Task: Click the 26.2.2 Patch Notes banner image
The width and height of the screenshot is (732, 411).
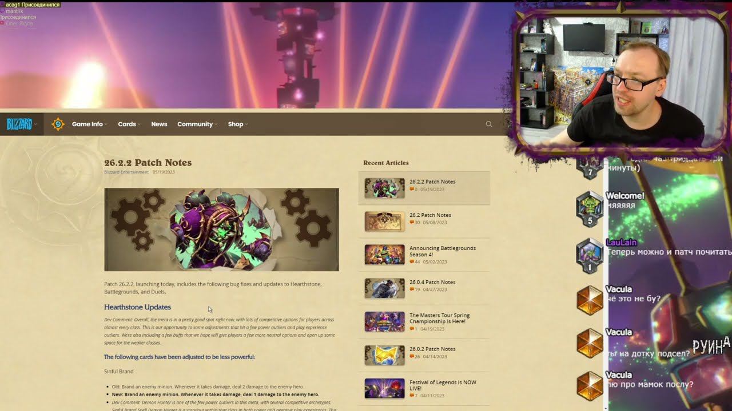Action: click(x=221, y=229)
